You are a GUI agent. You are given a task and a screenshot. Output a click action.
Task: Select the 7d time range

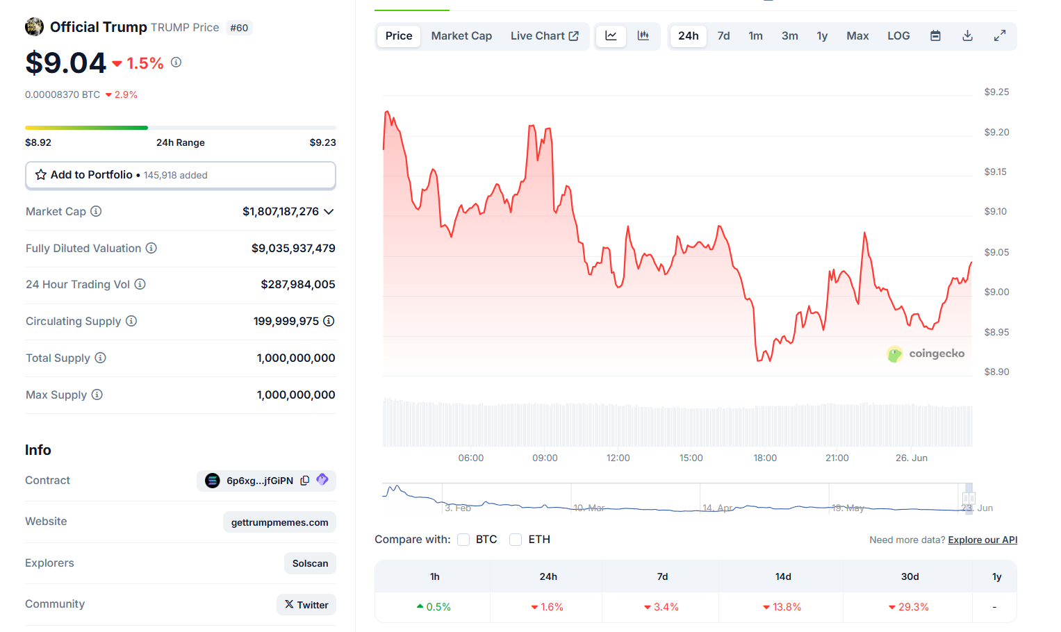point(723,36)
